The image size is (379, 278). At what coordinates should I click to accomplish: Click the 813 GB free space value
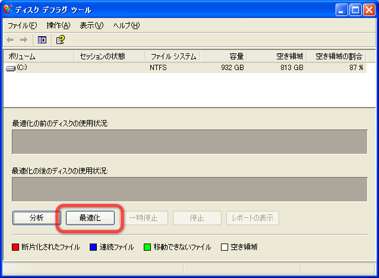[292, 68]
